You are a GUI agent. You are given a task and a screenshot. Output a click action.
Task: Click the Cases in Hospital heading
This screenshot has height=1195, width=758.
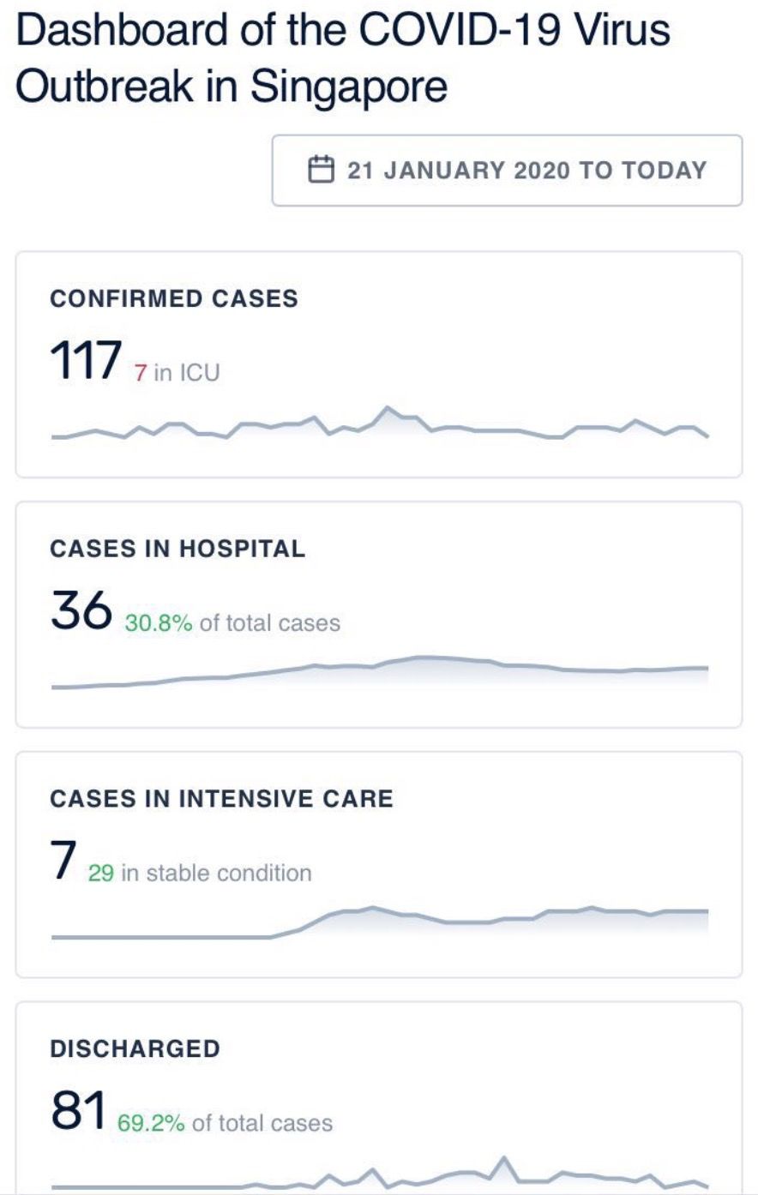(x=177, y=549)
